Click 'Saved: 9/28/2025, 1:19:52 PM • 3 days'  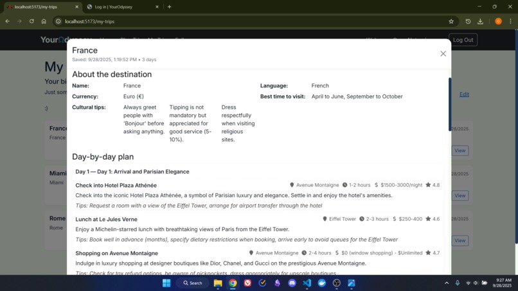[x=114, y=60]
